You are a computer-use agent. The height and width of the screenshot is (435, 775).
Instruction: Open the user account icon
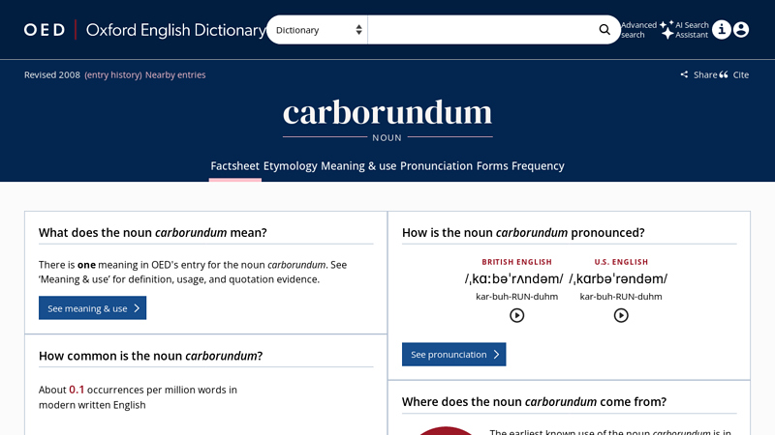point(741,30)
